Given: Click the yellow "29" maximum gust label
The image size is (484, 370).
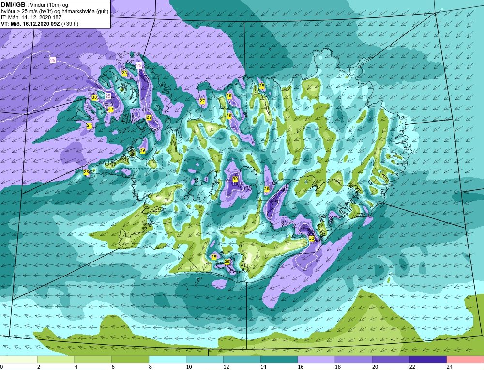Looking at the screenshot, I should click(x=149, y=117).
